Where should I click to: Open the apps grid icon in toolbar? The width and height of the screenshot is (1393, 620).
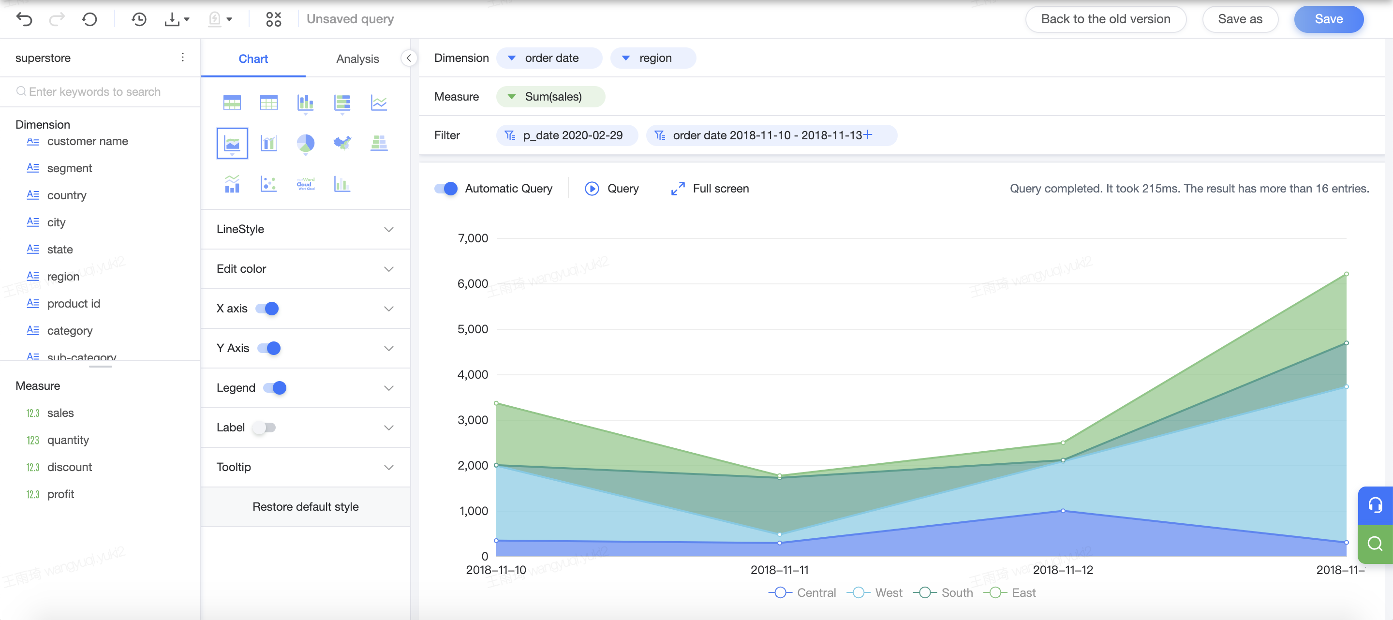274,19
